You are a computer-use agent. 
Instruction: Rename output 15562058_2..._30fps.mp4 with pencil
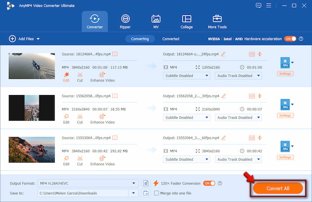tap(224, 96)
